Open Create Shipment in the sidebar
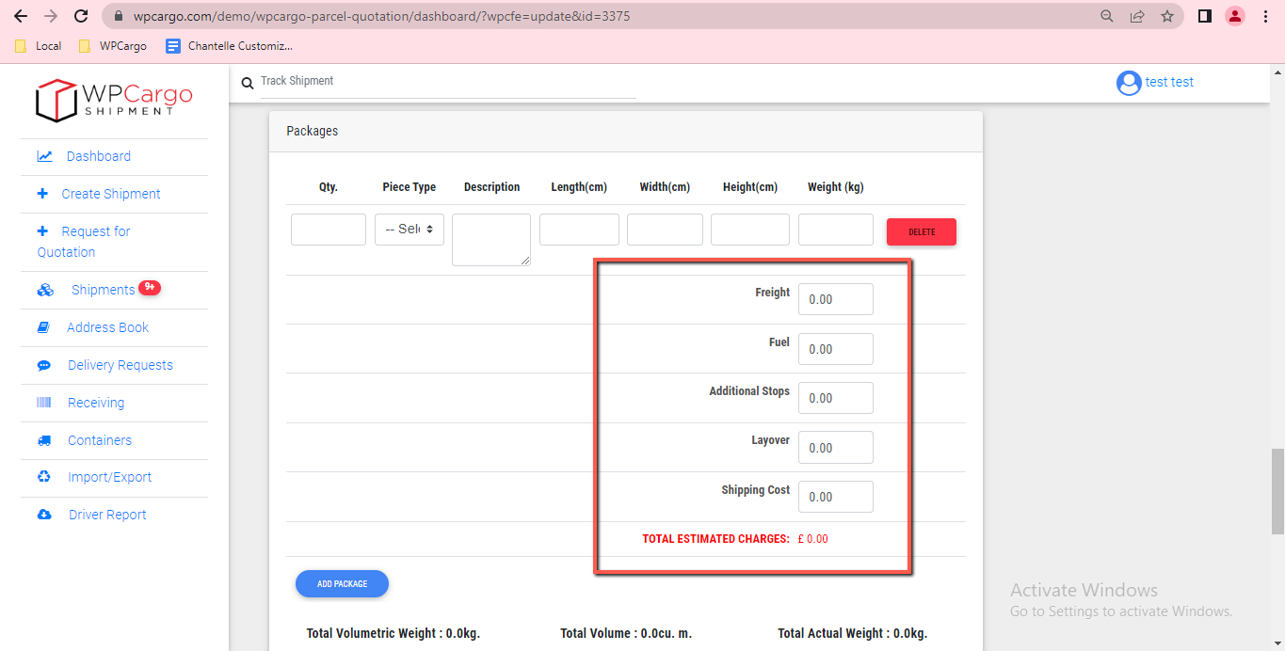Viewport: 1285px width, 651px height. (111, 194)
